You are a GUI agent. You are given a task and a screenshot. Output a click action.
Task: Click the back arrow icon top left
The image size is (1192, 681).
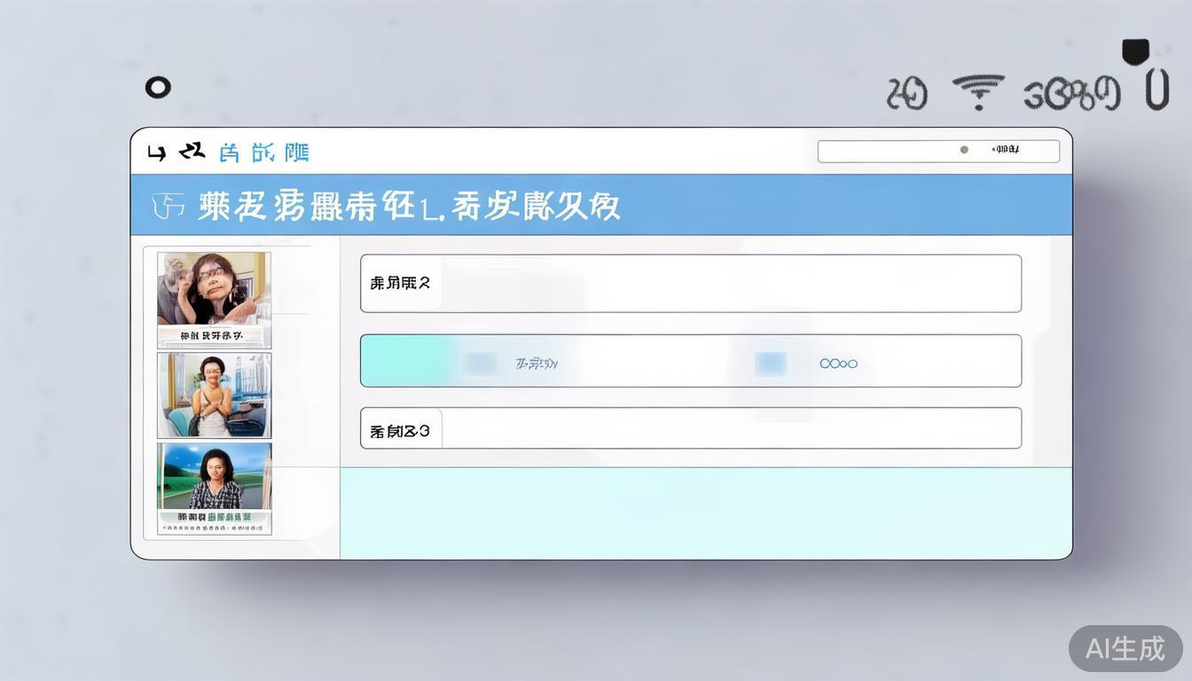click(x=156, y=153)
